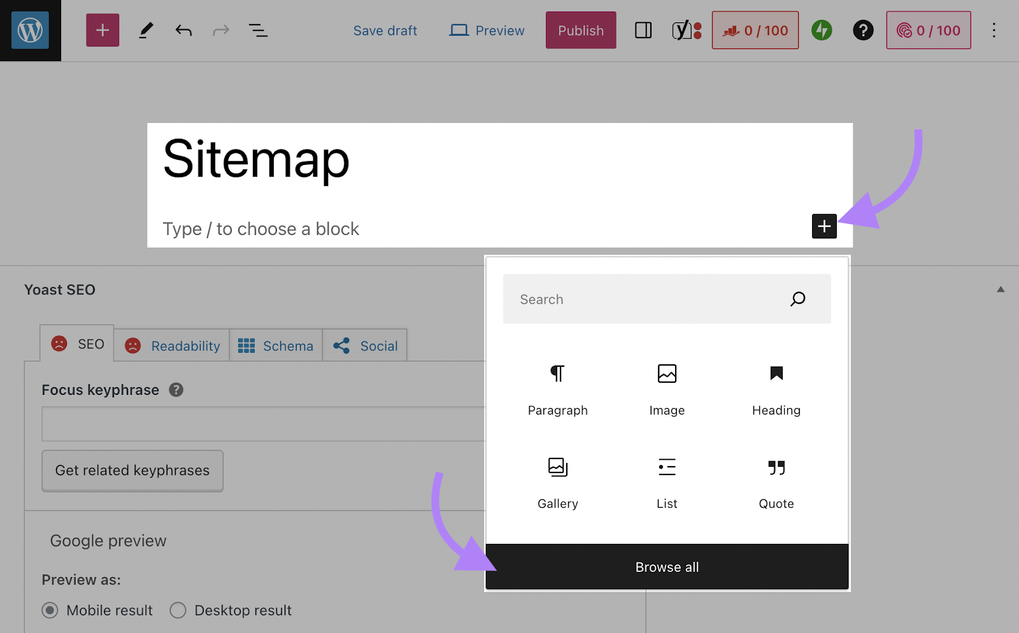Image resolution: width=1019 pixels, height=633 pixels.
Task: Click Browse all blocks
Action: [x=666, y=566]
